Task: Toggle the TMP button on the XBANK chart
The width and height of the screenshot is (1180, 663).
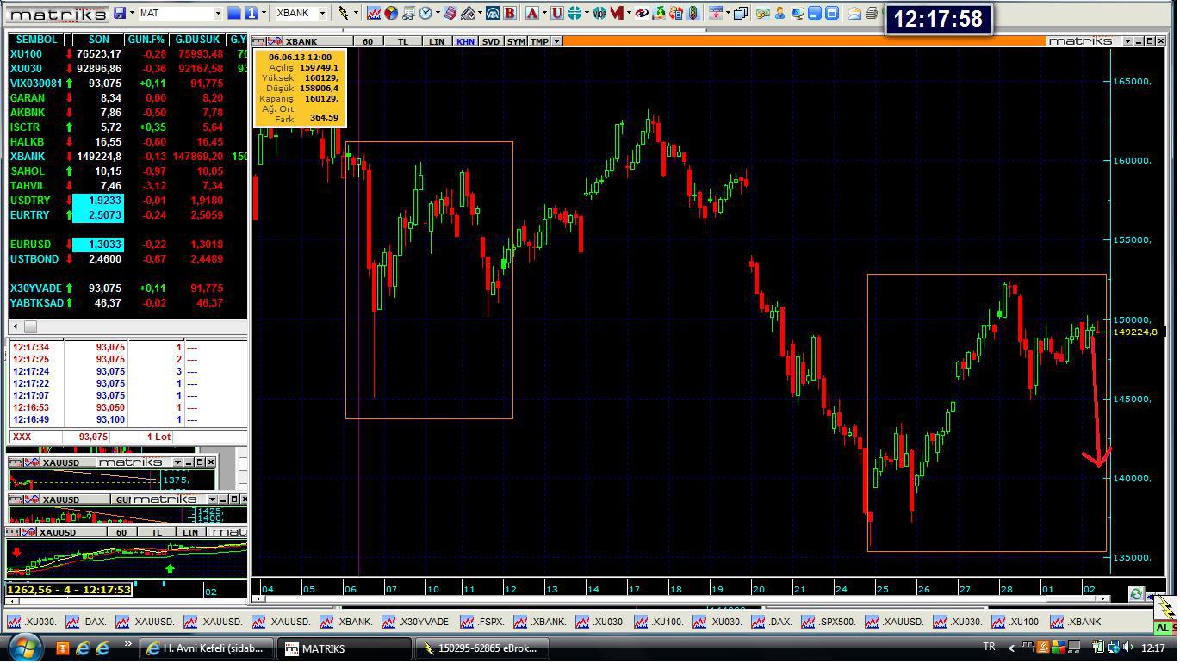Action: (x=540, y=41)
